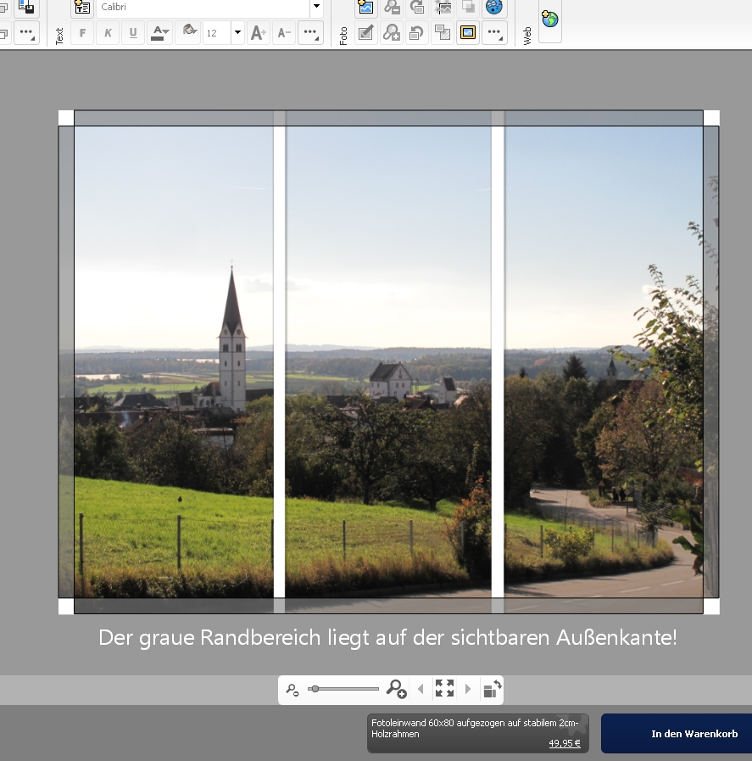Toggle underline text formatting

click(133, 33)
